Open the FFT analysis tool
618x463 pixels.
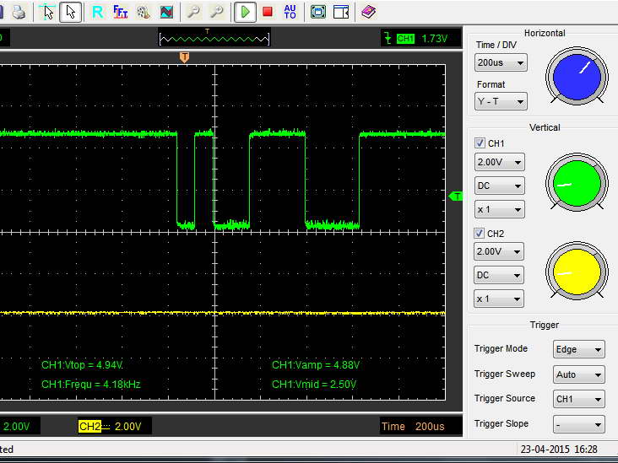(x=120, y=12)
